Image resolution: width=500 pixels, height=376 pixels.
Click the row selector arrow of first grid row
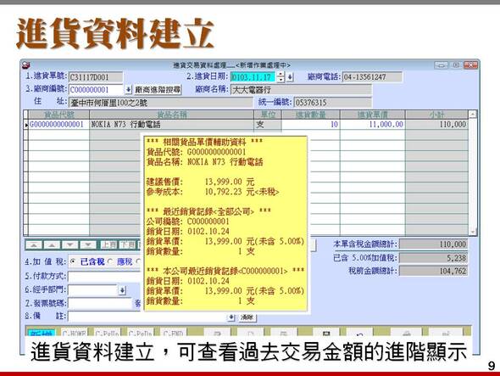26,125
